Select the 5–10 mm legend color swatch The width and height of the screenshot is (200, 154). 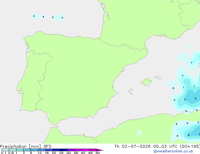[34, 150]
